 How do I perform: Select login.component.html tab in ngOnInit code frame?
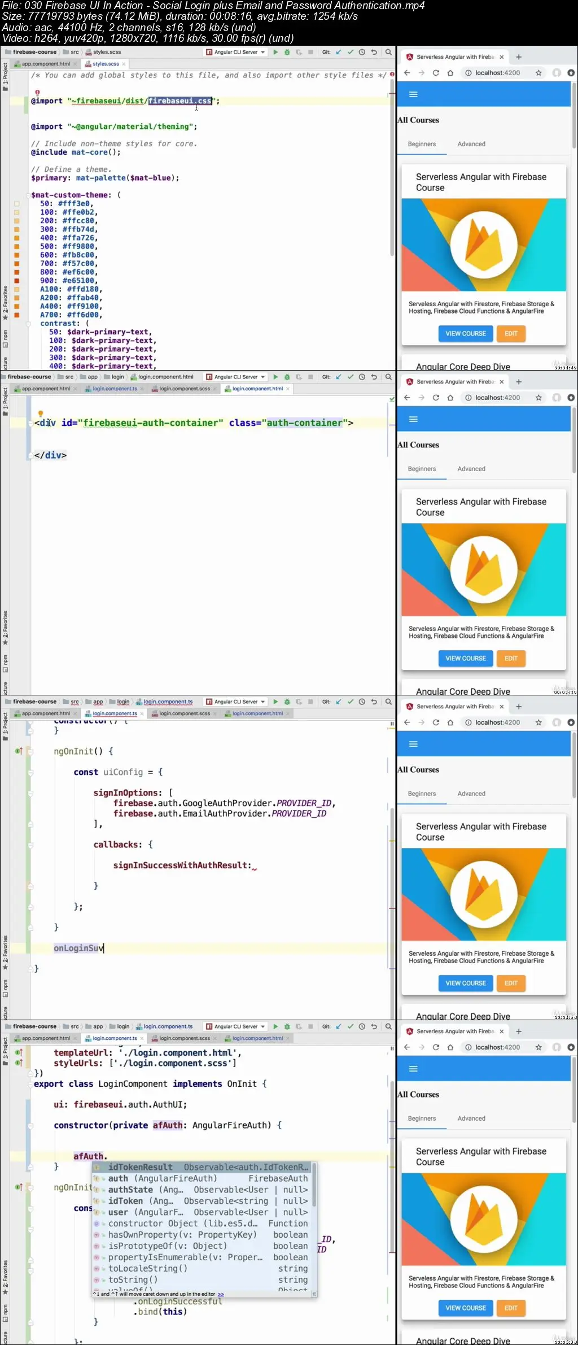257,713
